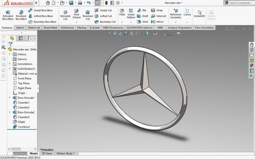The height and width of the screenshot is (159, 255).
Task: Select the Boundary Cut command
Action: [x=105, y=22]
